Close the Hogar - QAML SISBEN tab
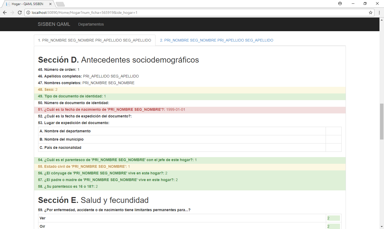This screenshot has height=229, width=384. tap(50, 4)
